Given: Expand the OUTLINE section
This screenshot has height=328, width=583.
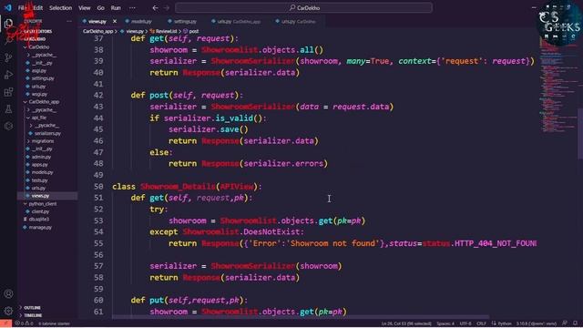Looking at the screenshot, I should (x=30, y=308).
